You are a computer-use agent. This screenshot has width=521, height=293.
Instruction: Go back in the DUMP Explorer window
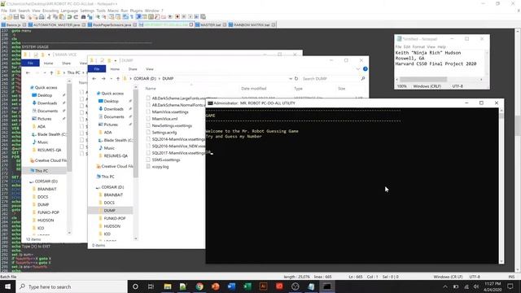[94, 79]
